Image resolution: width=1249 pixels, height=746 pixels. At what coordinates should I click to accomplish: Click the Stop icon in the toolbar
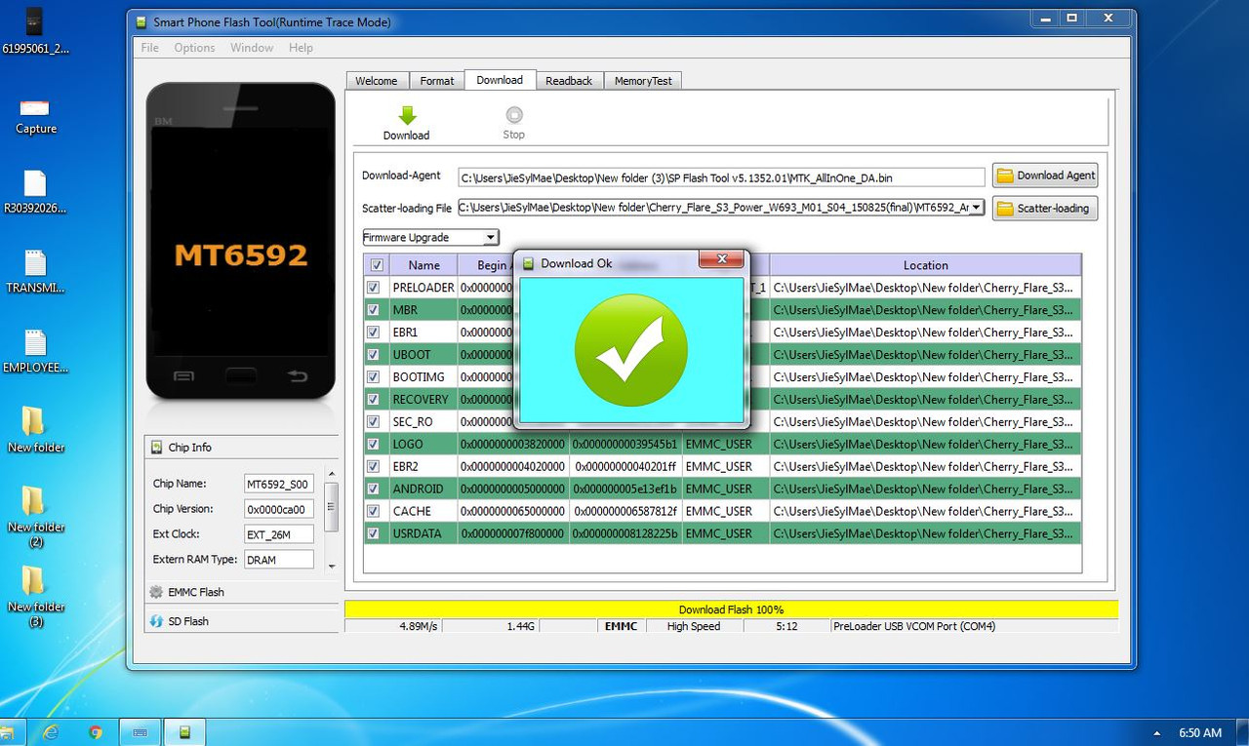pyautogui.click(x=514, y=115)
